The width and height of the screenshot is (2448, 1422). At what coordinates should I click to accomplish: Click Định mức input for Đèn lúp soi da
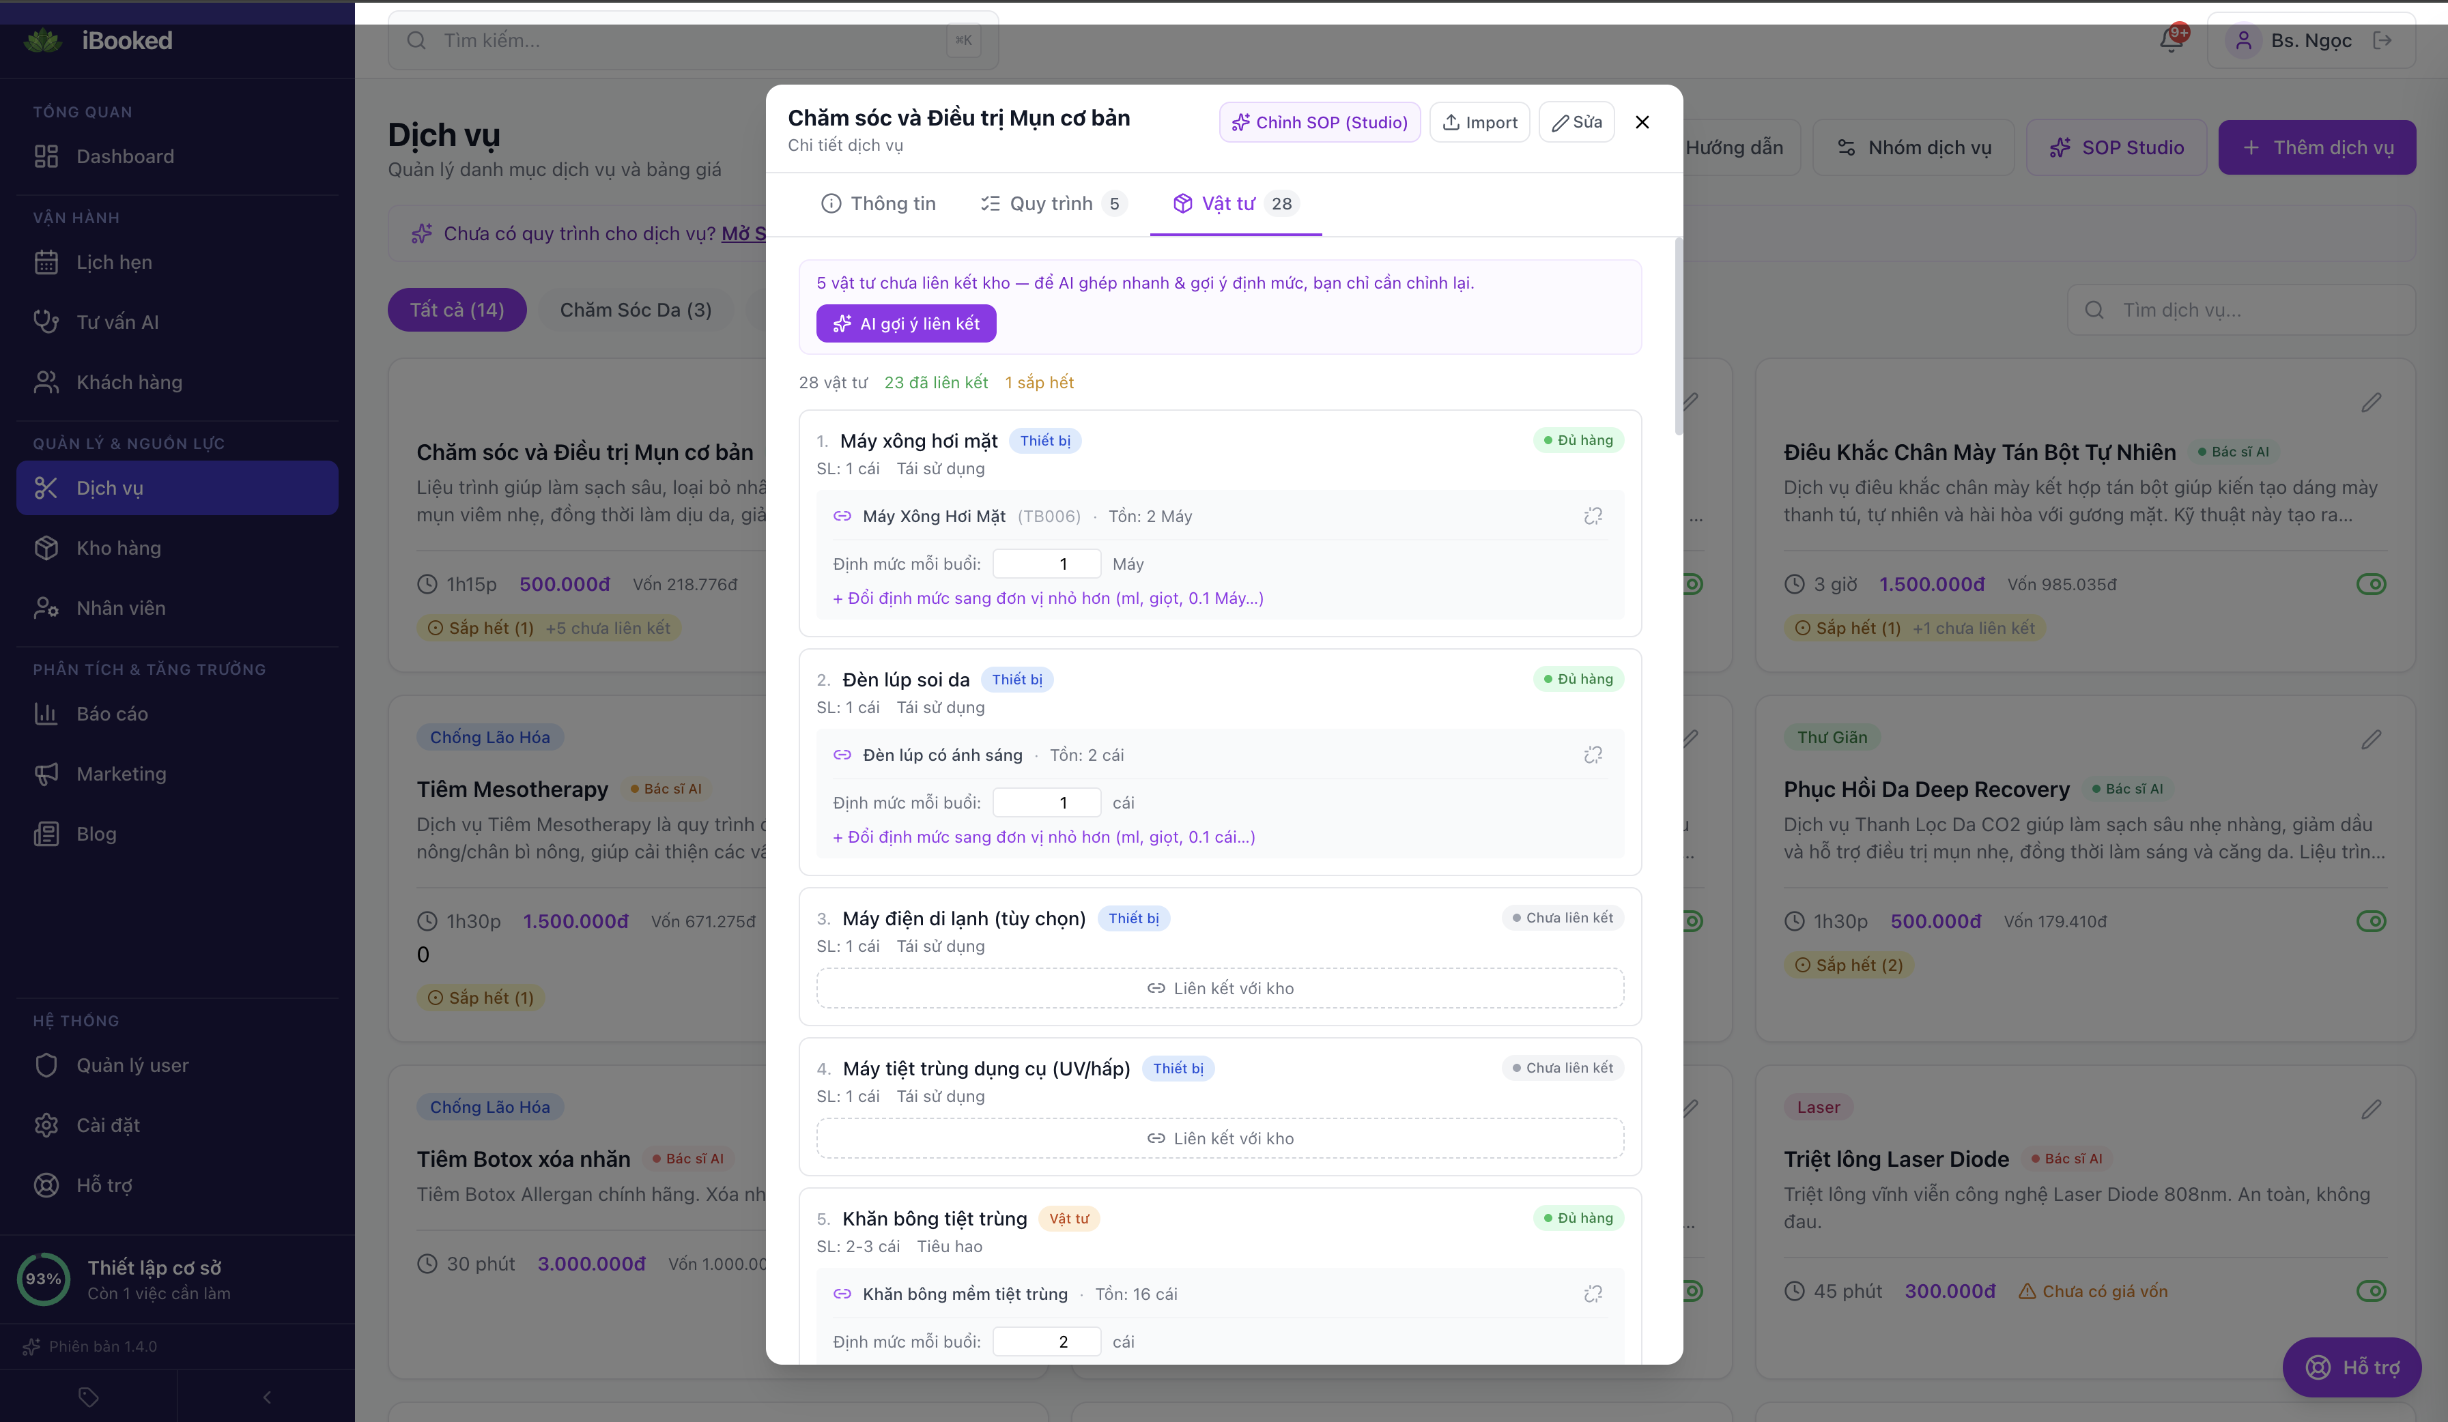coord(1047,803)
